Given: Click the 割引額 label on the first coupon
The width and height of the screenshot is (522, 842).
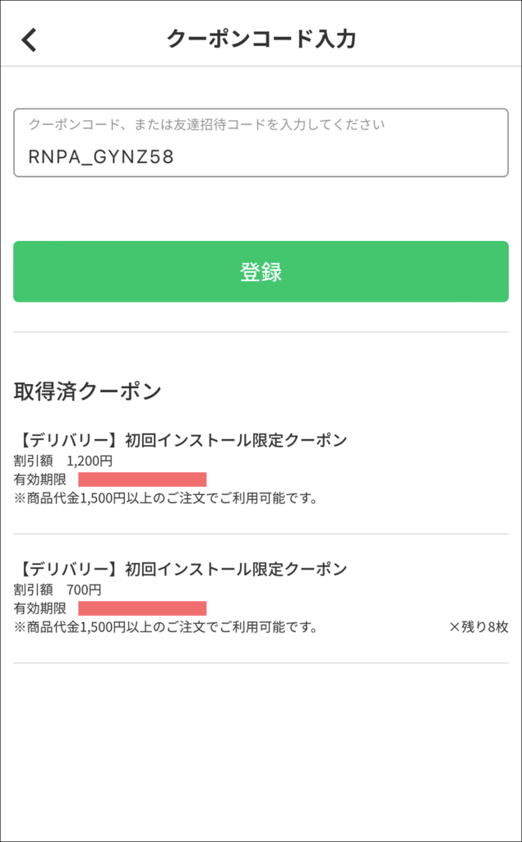Looking at the screenshot, I should (x=34, y=460).
